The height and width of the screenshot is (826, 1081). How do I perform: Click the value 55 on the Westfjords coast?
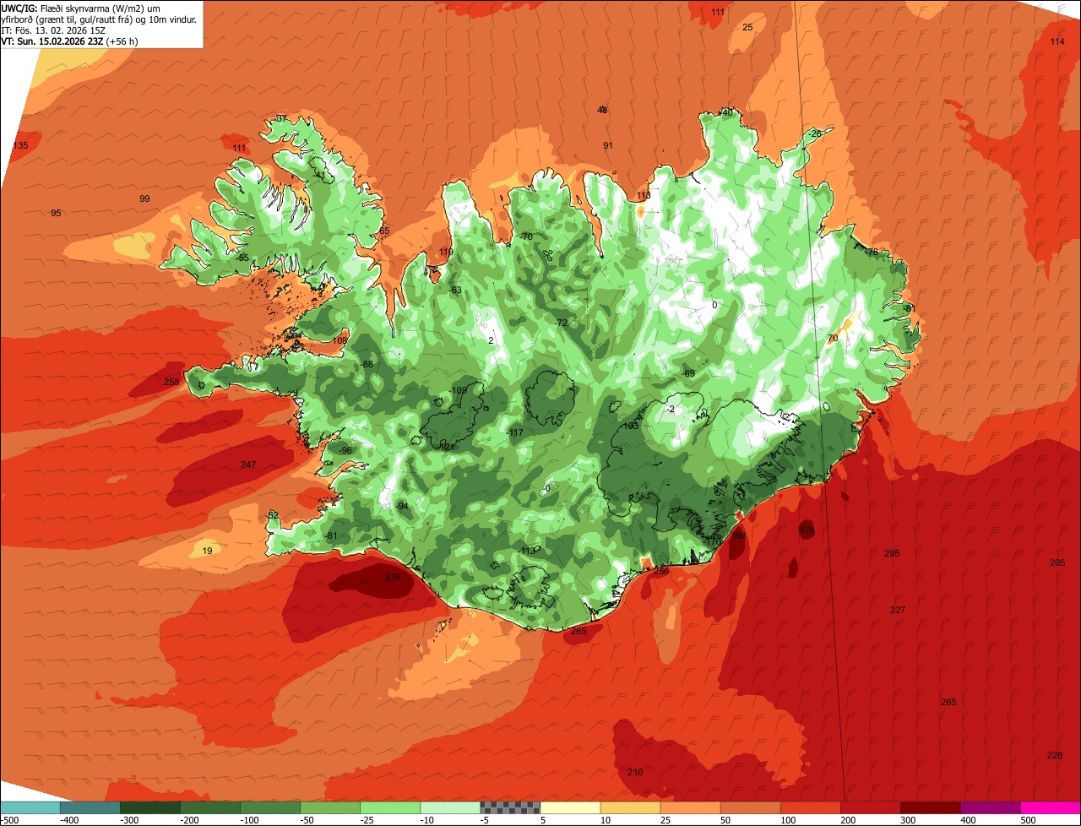[243, 258]
